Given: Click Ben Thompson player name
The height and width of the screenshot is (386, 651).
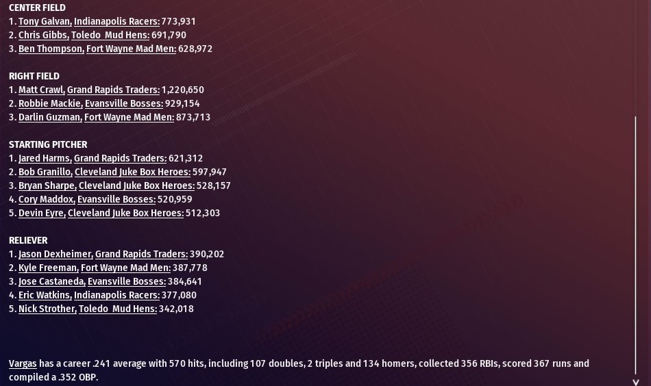Looking at the screenshot, I should click(x=51, y=49).
